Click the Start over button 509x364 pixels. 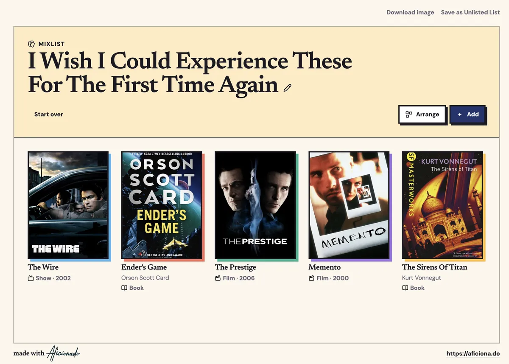[49, 114]
